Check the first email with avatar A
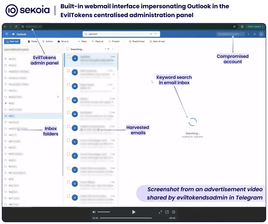 point(69,57)
